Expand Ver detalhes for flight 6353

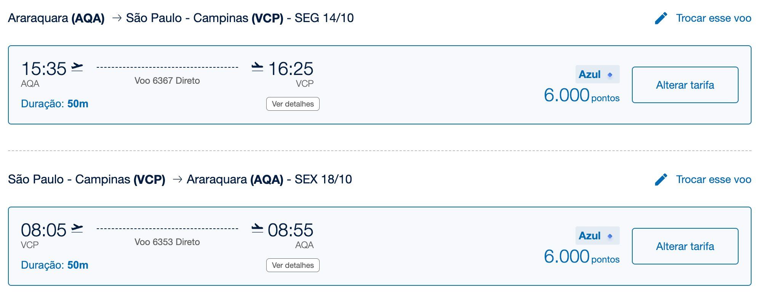293,265
